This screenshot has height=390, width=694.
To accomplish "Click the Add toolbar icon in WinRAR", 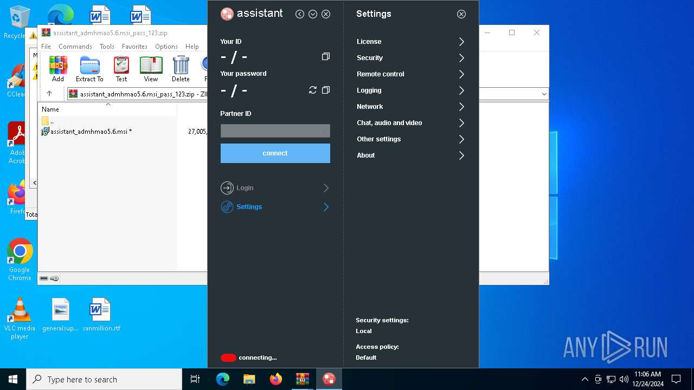I will (x=58, y=69).
